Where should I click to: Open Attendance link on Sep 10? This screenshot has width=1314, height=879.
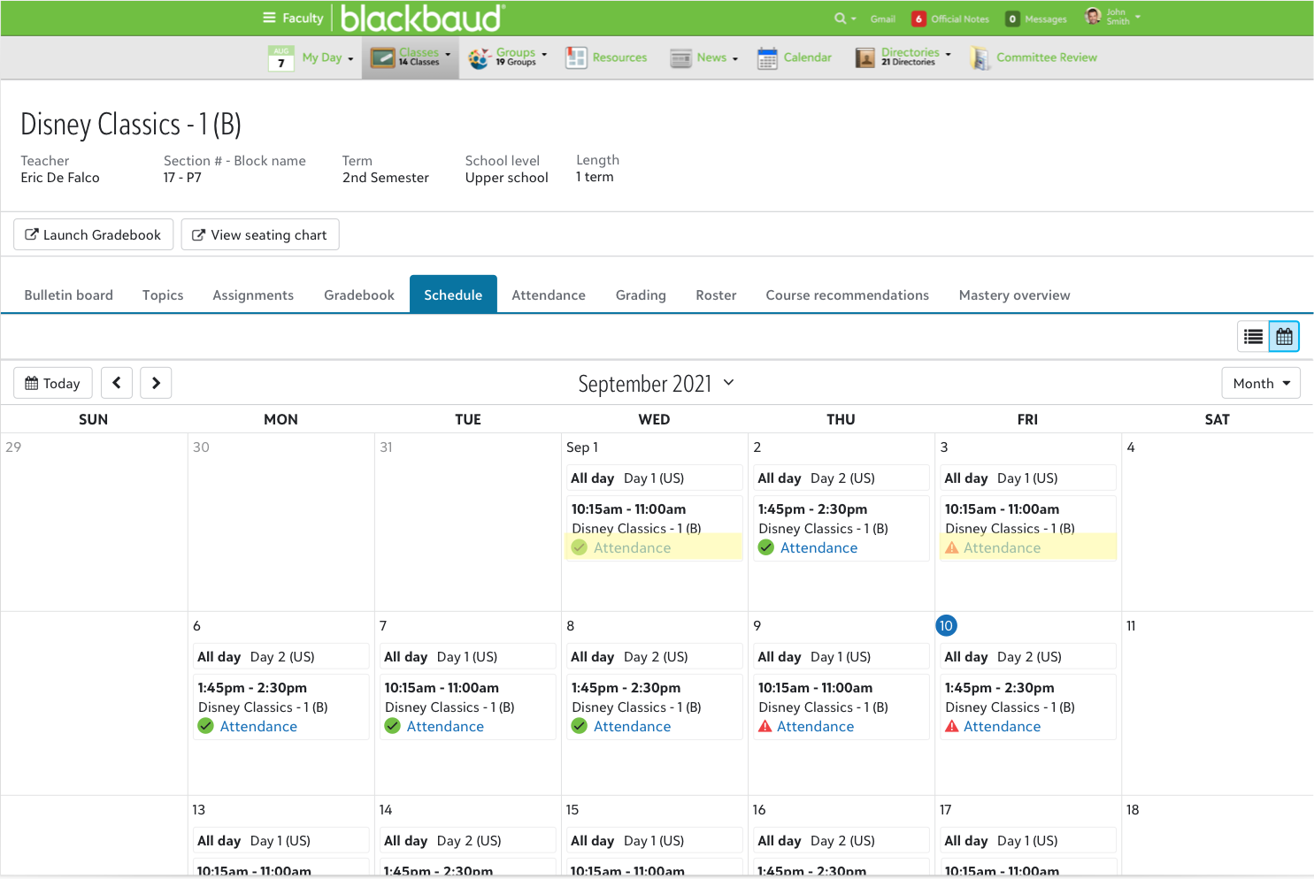point(1003,726)
